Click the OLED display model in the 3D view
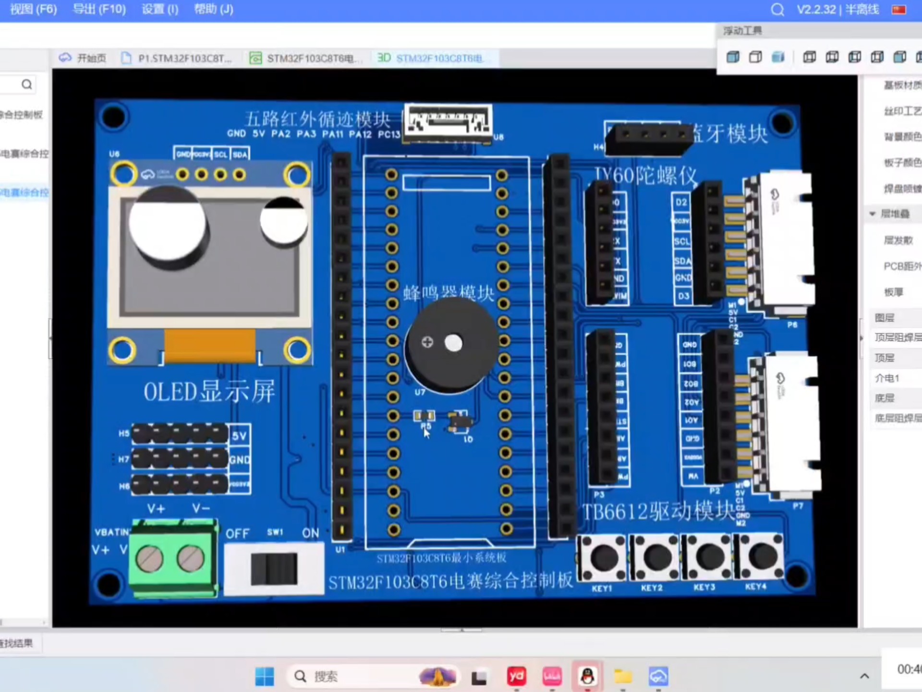The width and height of the screenshot is (922, 692). (x=210, y=262)
